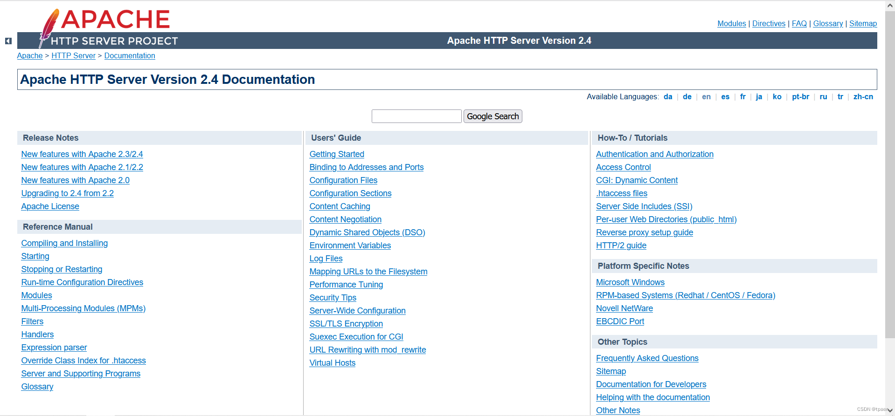
Task: Click the vertical scrollbar thumb
Action: click(890, 175)
